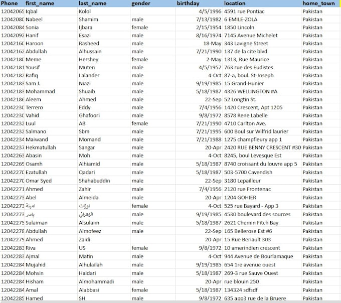The image size is (341, 303).
Task: Select the last name 'Ghafoori'
Action: (89, 115)
